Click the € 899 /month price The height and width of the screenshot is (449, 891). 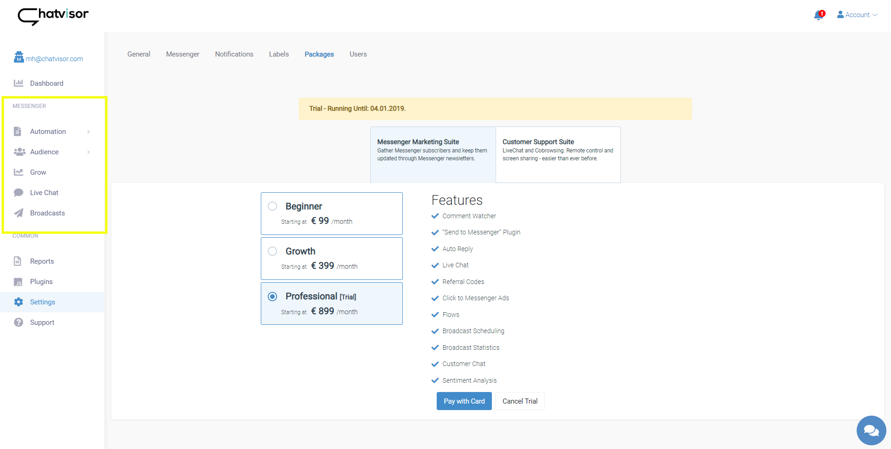point(334,311)
